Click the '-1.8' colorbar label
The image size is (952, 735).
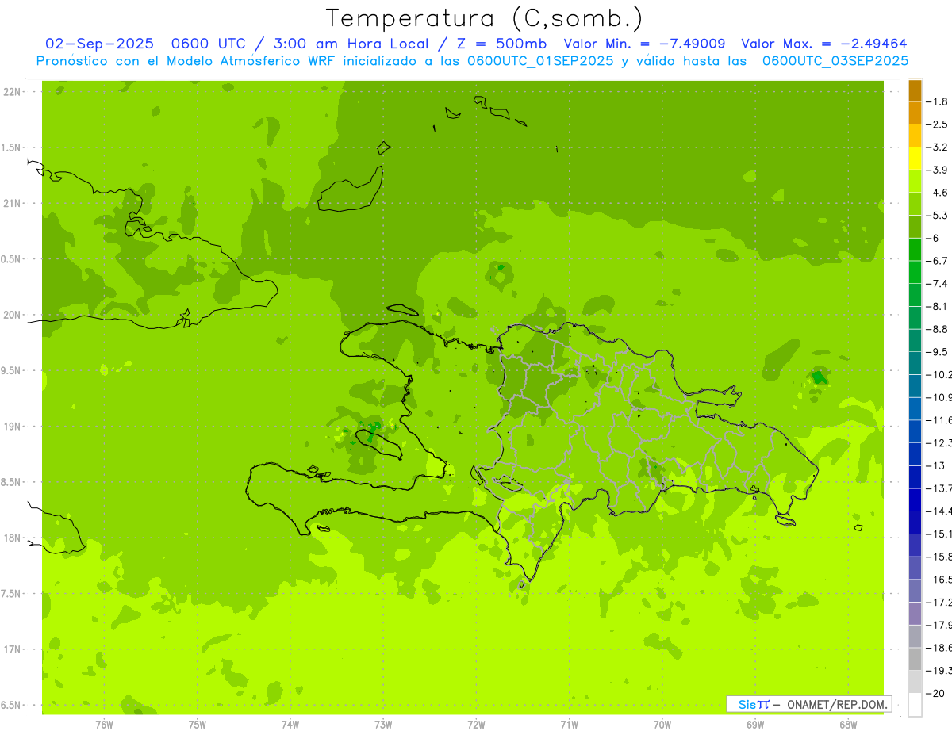point(937,101)
